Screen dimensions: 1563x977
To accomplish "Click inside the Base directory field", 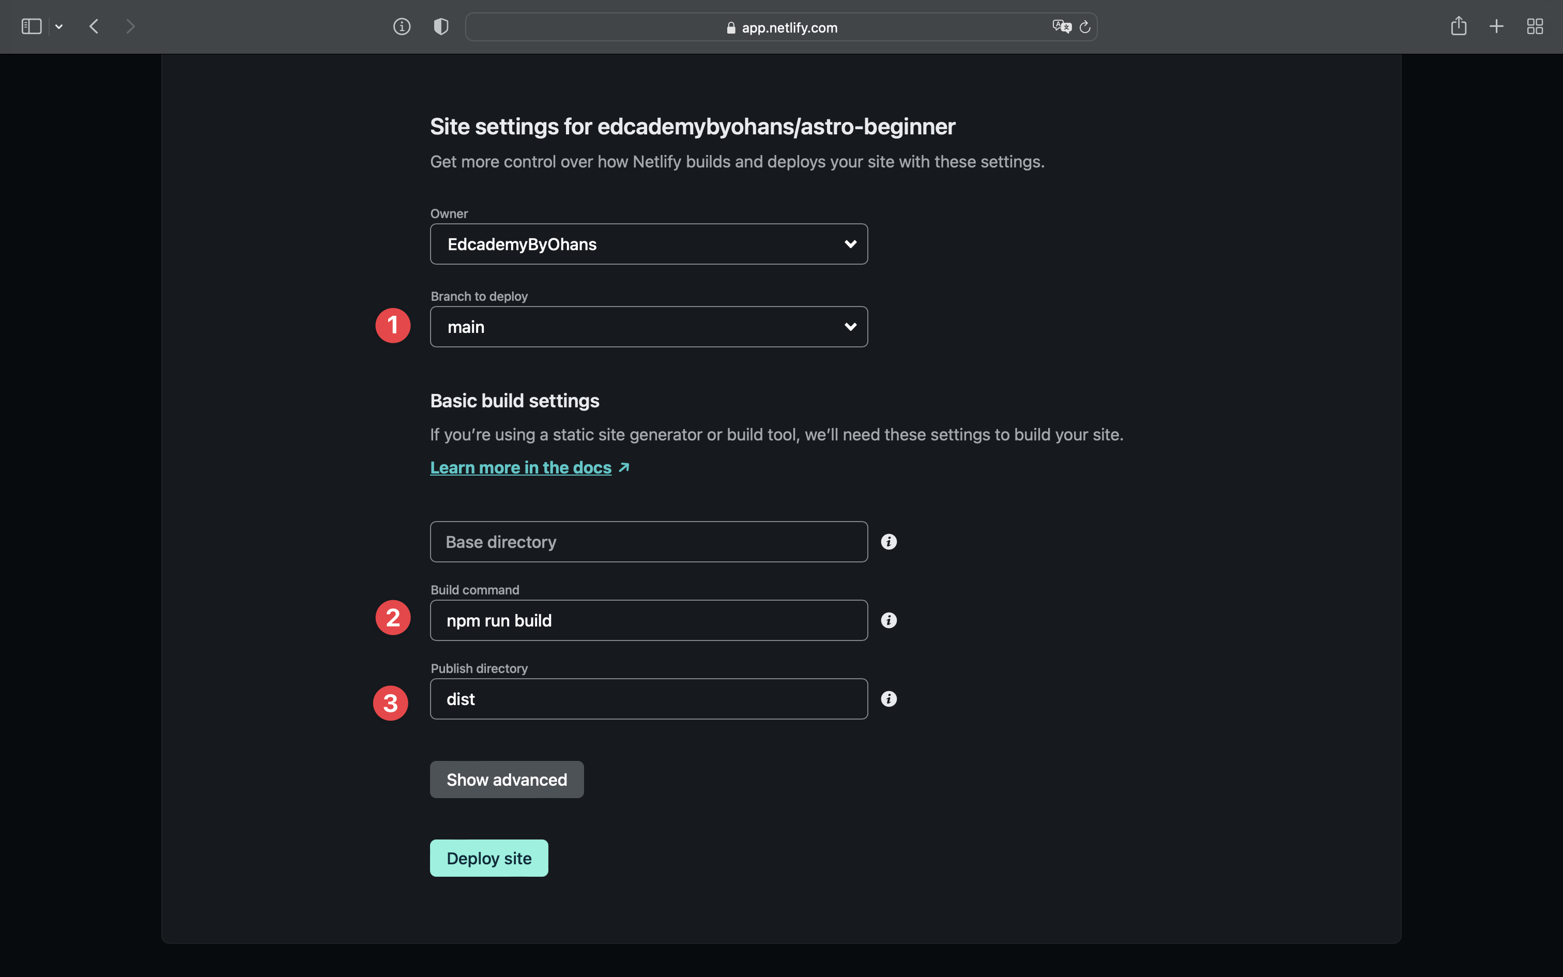I will (648, 542).
